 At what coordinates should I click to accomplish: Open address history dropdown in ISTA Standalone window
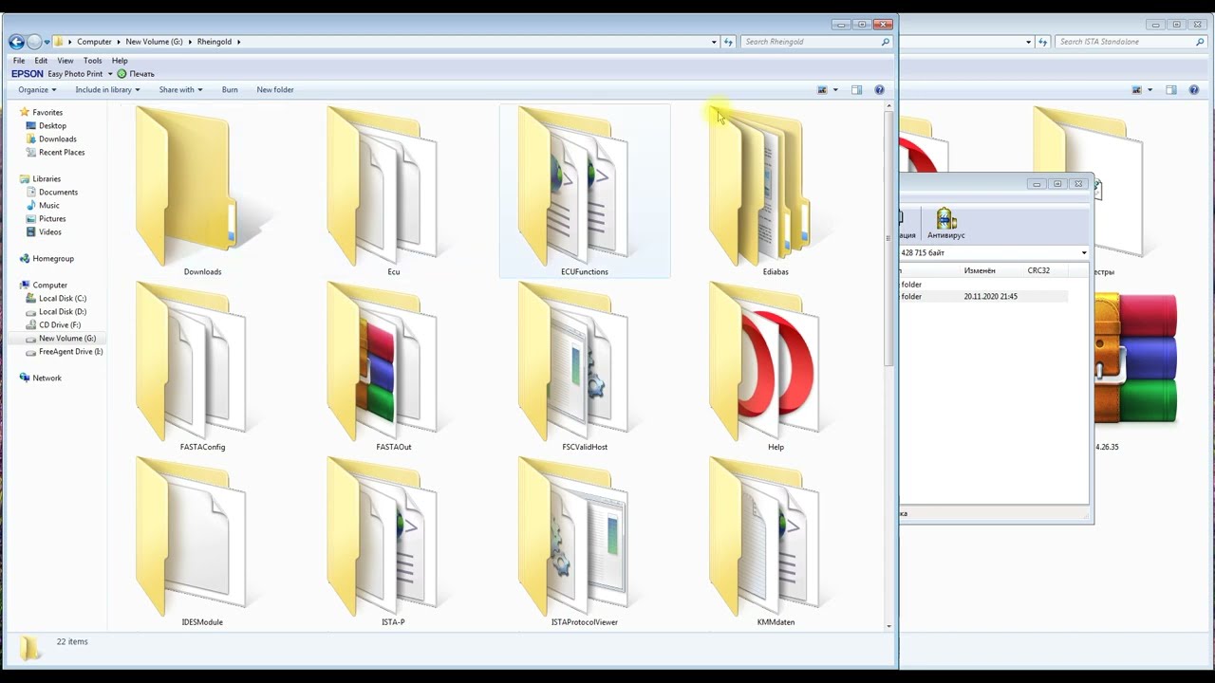coord(1029,42)
